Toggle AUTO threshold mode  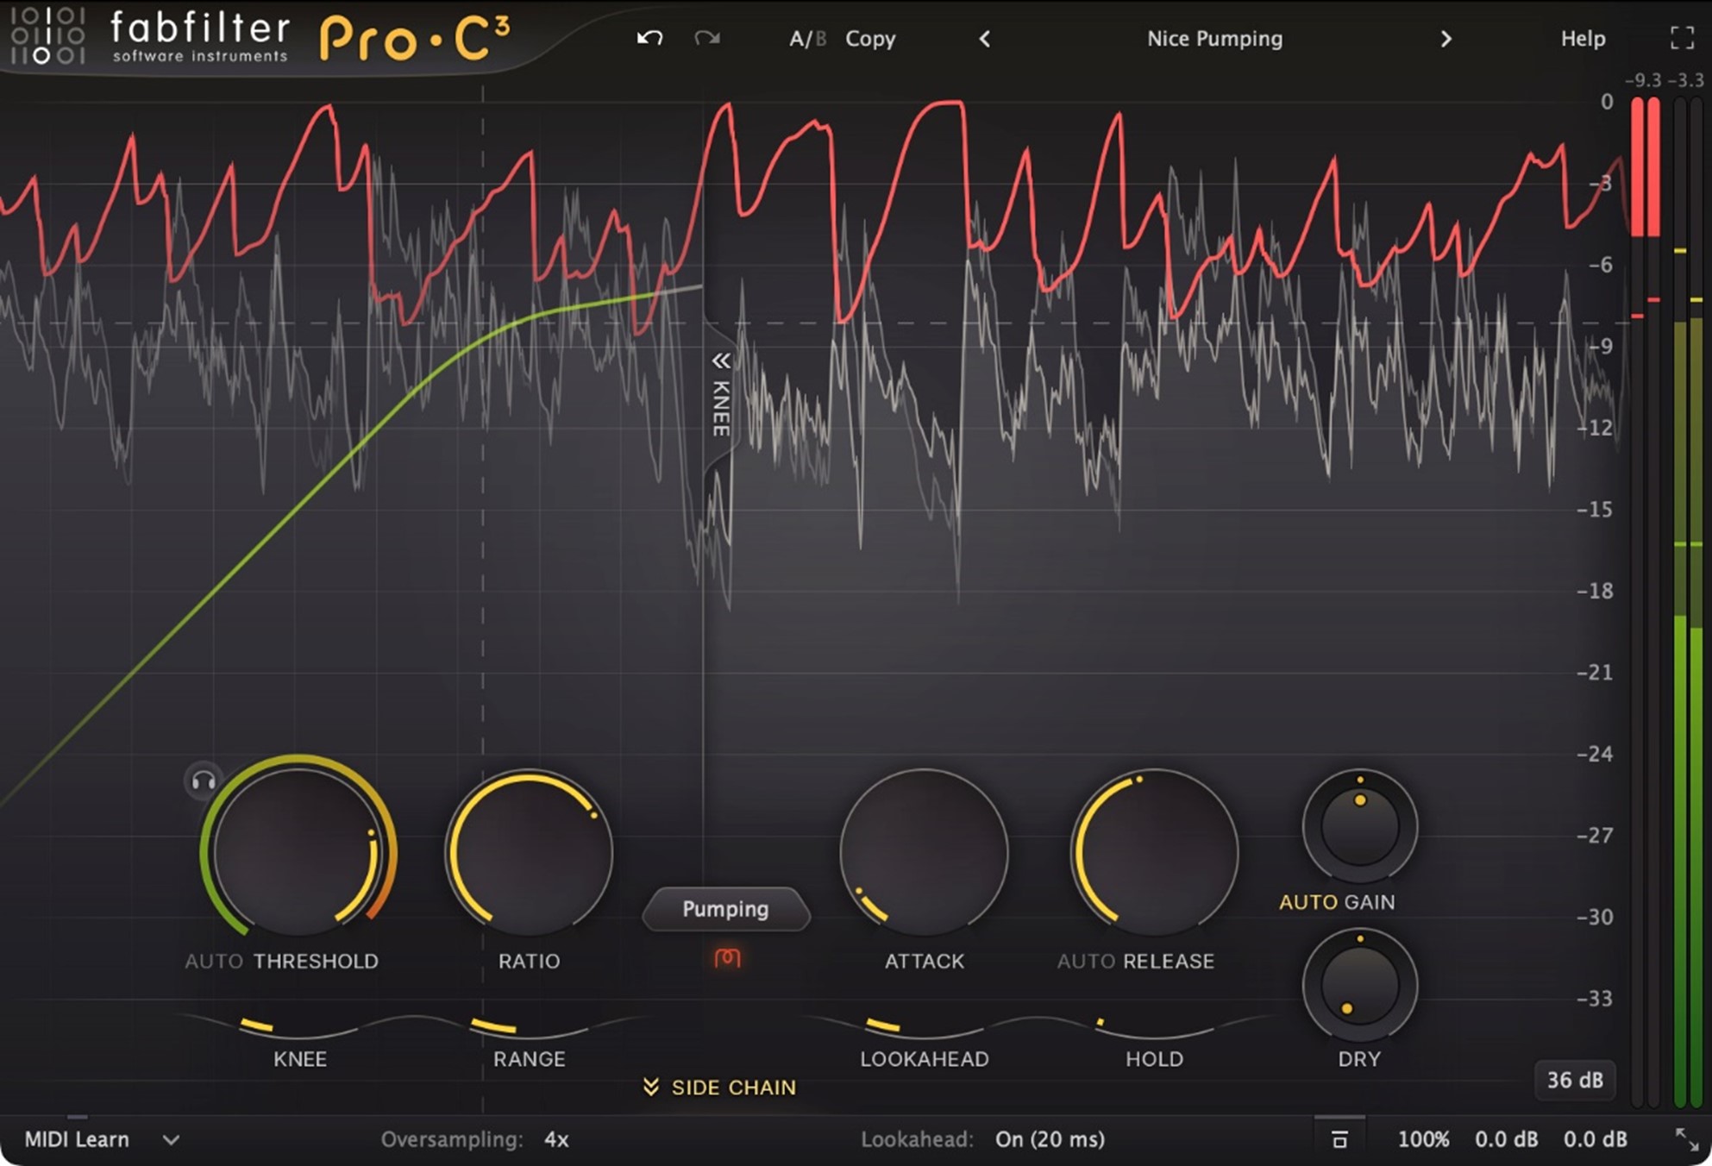214,961
